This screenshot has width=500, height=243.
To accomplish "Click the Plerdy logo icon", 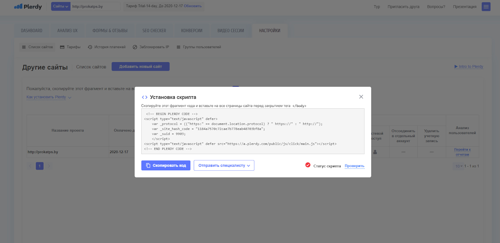I will coord(18,6).
